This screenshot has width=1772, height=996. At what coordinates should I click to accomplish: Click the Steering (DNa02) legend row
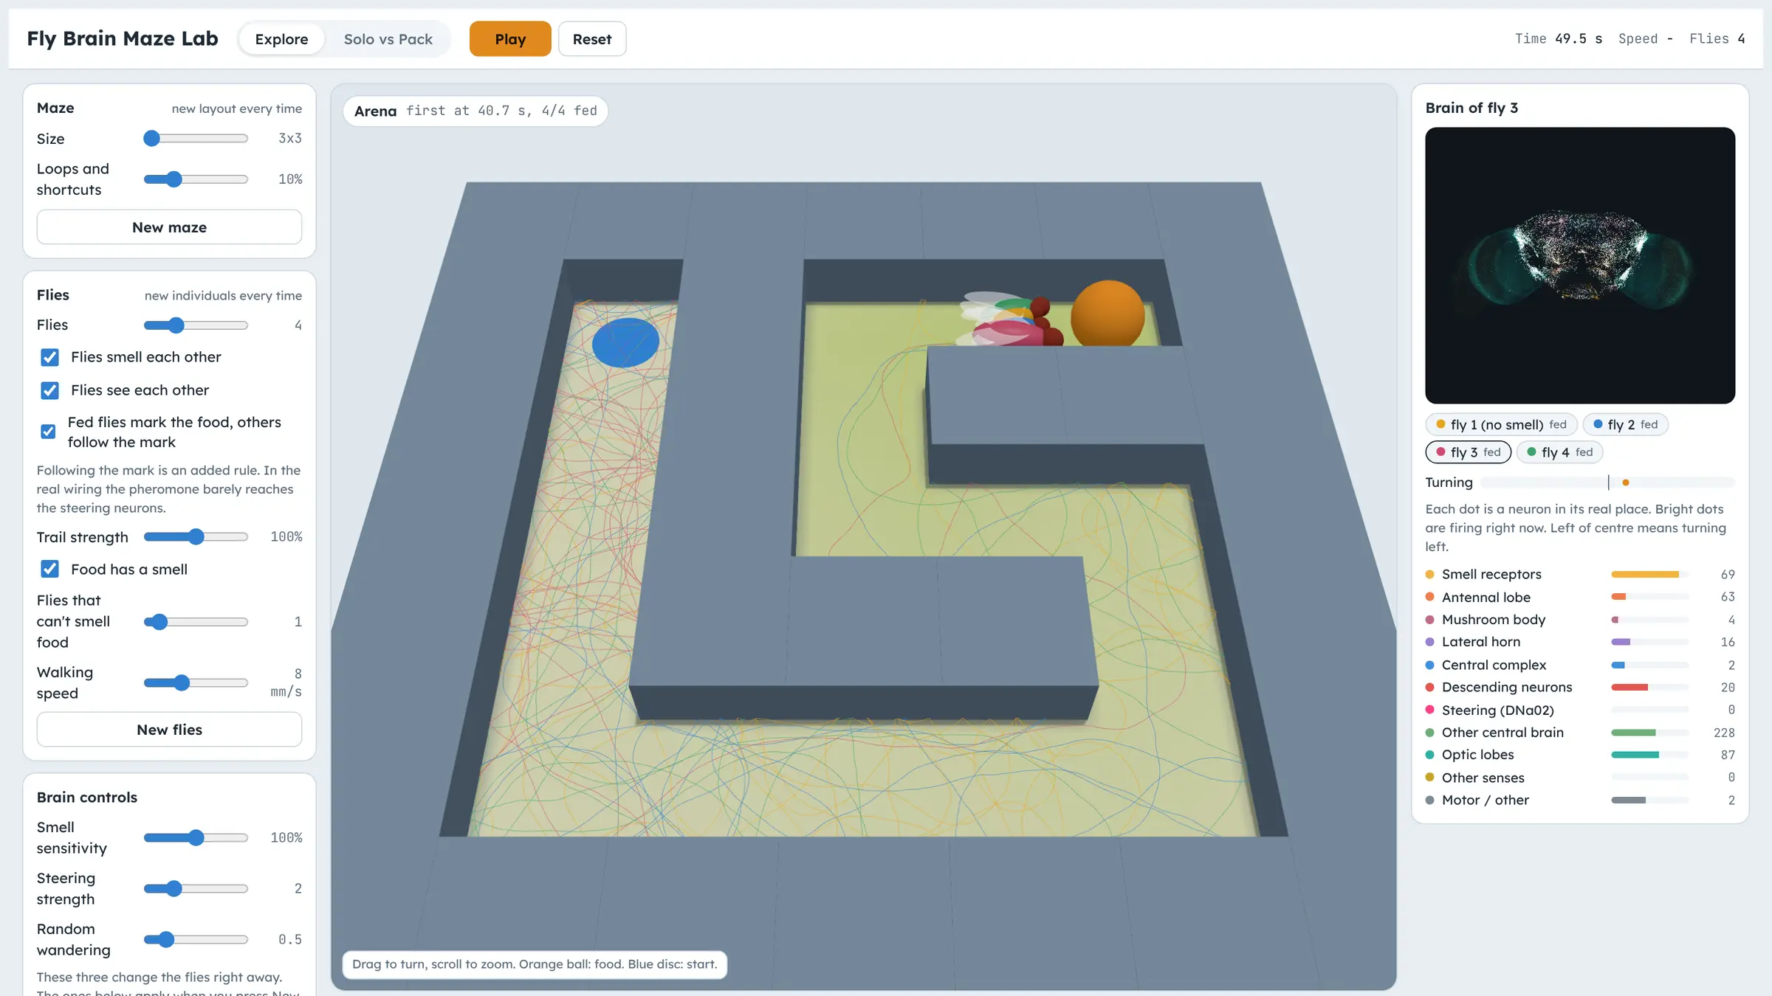coord(1580,710)
